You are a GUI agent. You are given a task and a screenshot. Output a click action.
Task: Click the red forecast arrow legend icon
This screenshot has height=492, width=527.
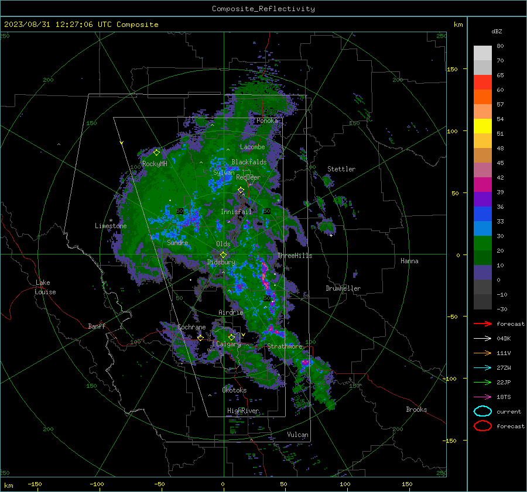[482, 324]
